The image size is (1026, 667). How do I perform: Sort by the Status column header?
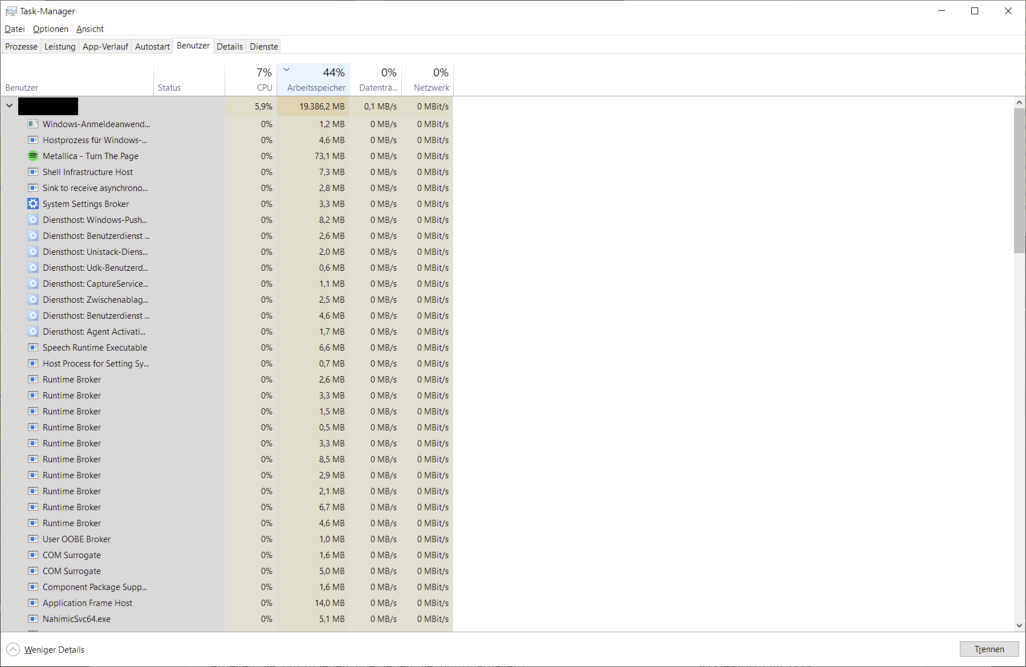tap(189, 79)
